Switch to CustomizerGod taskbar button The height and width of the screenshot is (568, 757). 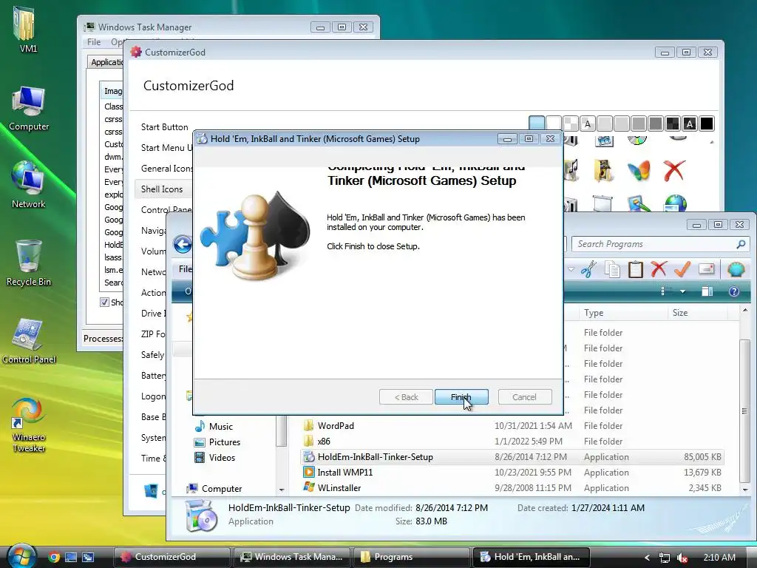coord(172,557)
